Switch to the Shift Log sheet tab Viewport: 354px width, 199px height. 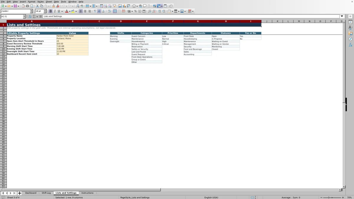tap(46, 193)
